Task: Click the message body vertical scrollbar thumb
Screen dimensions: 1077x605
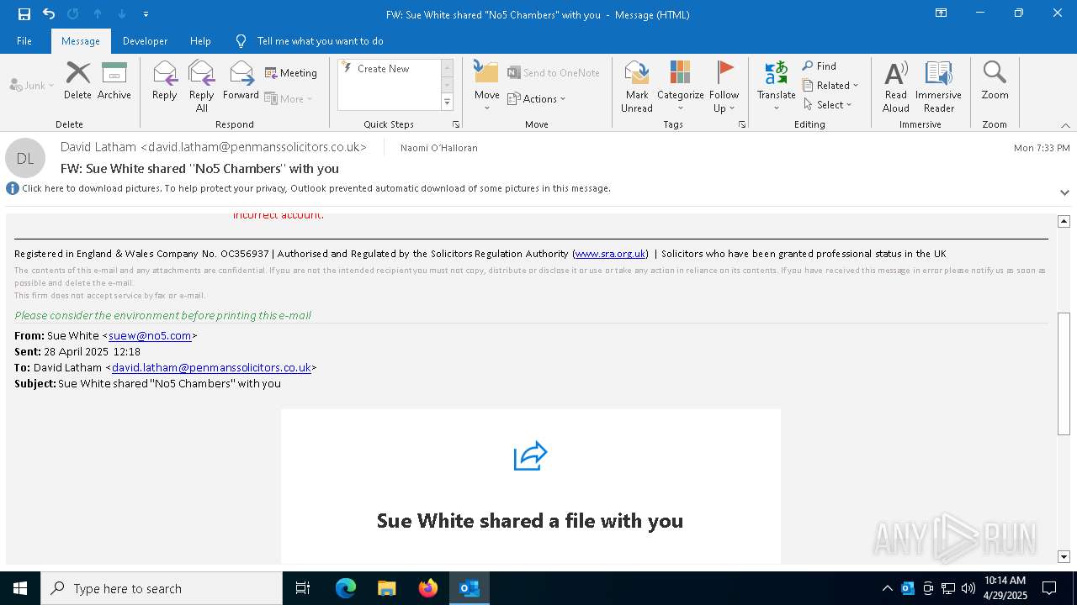Action: pos(1064,374)
